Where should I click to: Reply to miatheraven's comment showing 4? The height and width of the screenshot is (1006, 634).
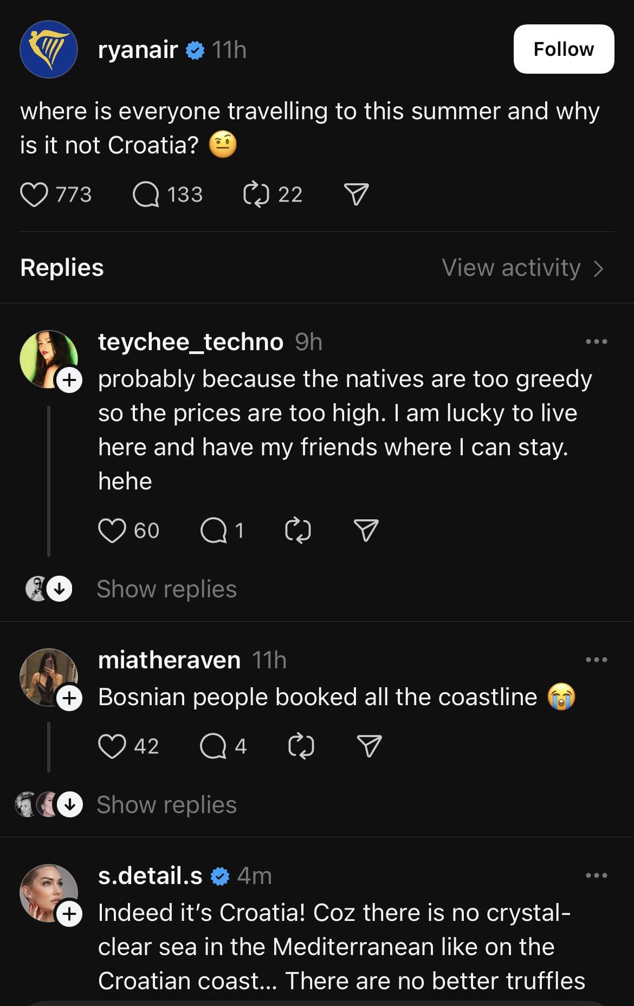click(x=214, y=746)
